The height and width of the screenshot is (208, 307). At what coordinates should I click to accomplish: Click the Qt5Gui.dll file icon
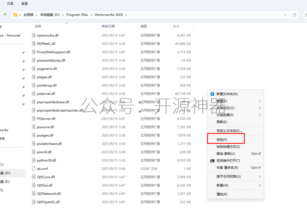pos(34,185)
